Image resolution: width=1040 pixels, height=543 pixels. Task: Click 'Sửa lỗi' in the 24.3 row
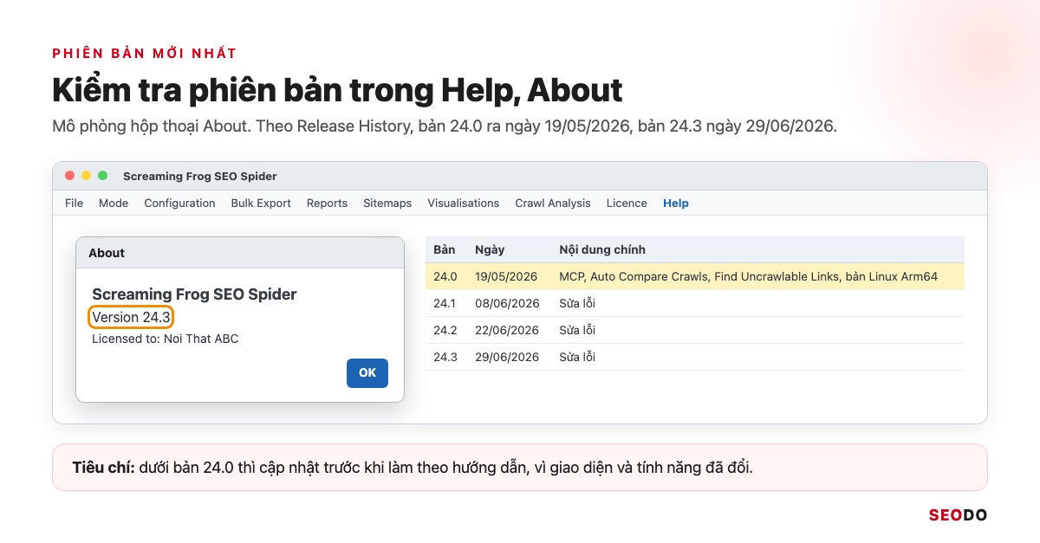tap(577, 357)
